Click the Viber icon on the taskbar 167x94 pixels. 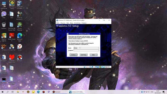49,92
